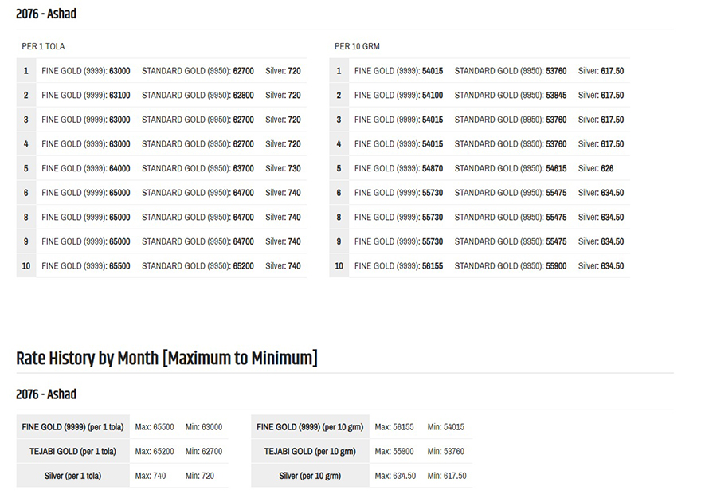Click 'Min: 63000' fine gold per tola
The width and height of the screenshot is (709, 502).
click(x=204, y=427)
